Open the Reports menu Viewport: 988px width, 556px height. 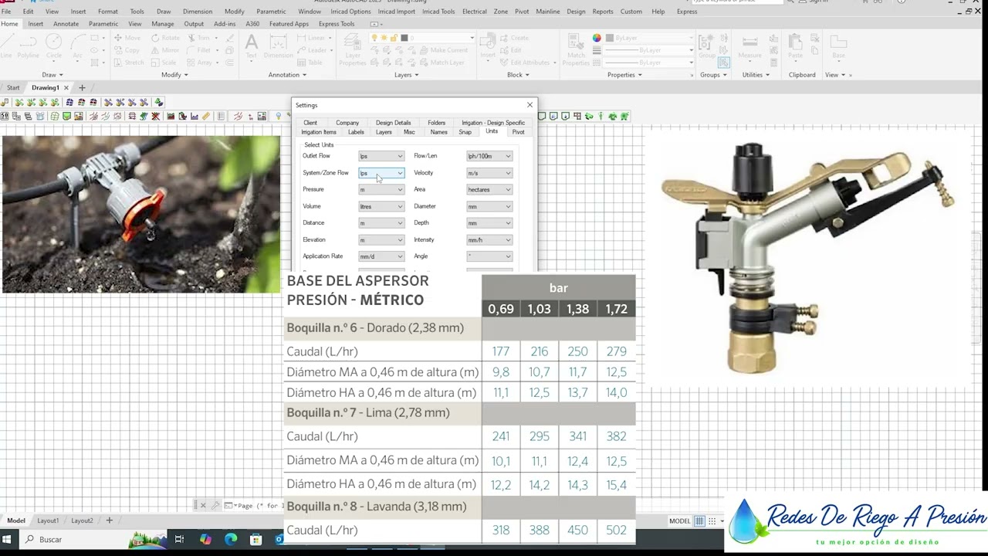pos(603,12)
